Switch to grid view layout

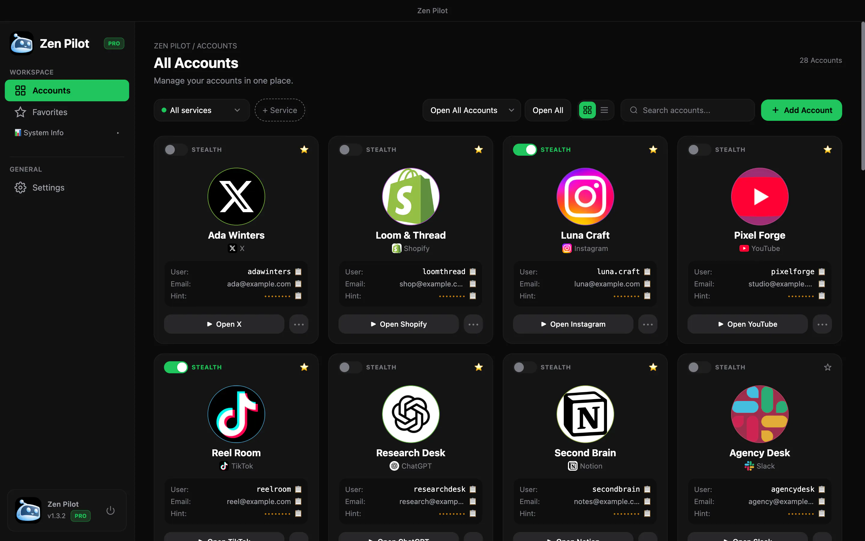coord(587,110)
